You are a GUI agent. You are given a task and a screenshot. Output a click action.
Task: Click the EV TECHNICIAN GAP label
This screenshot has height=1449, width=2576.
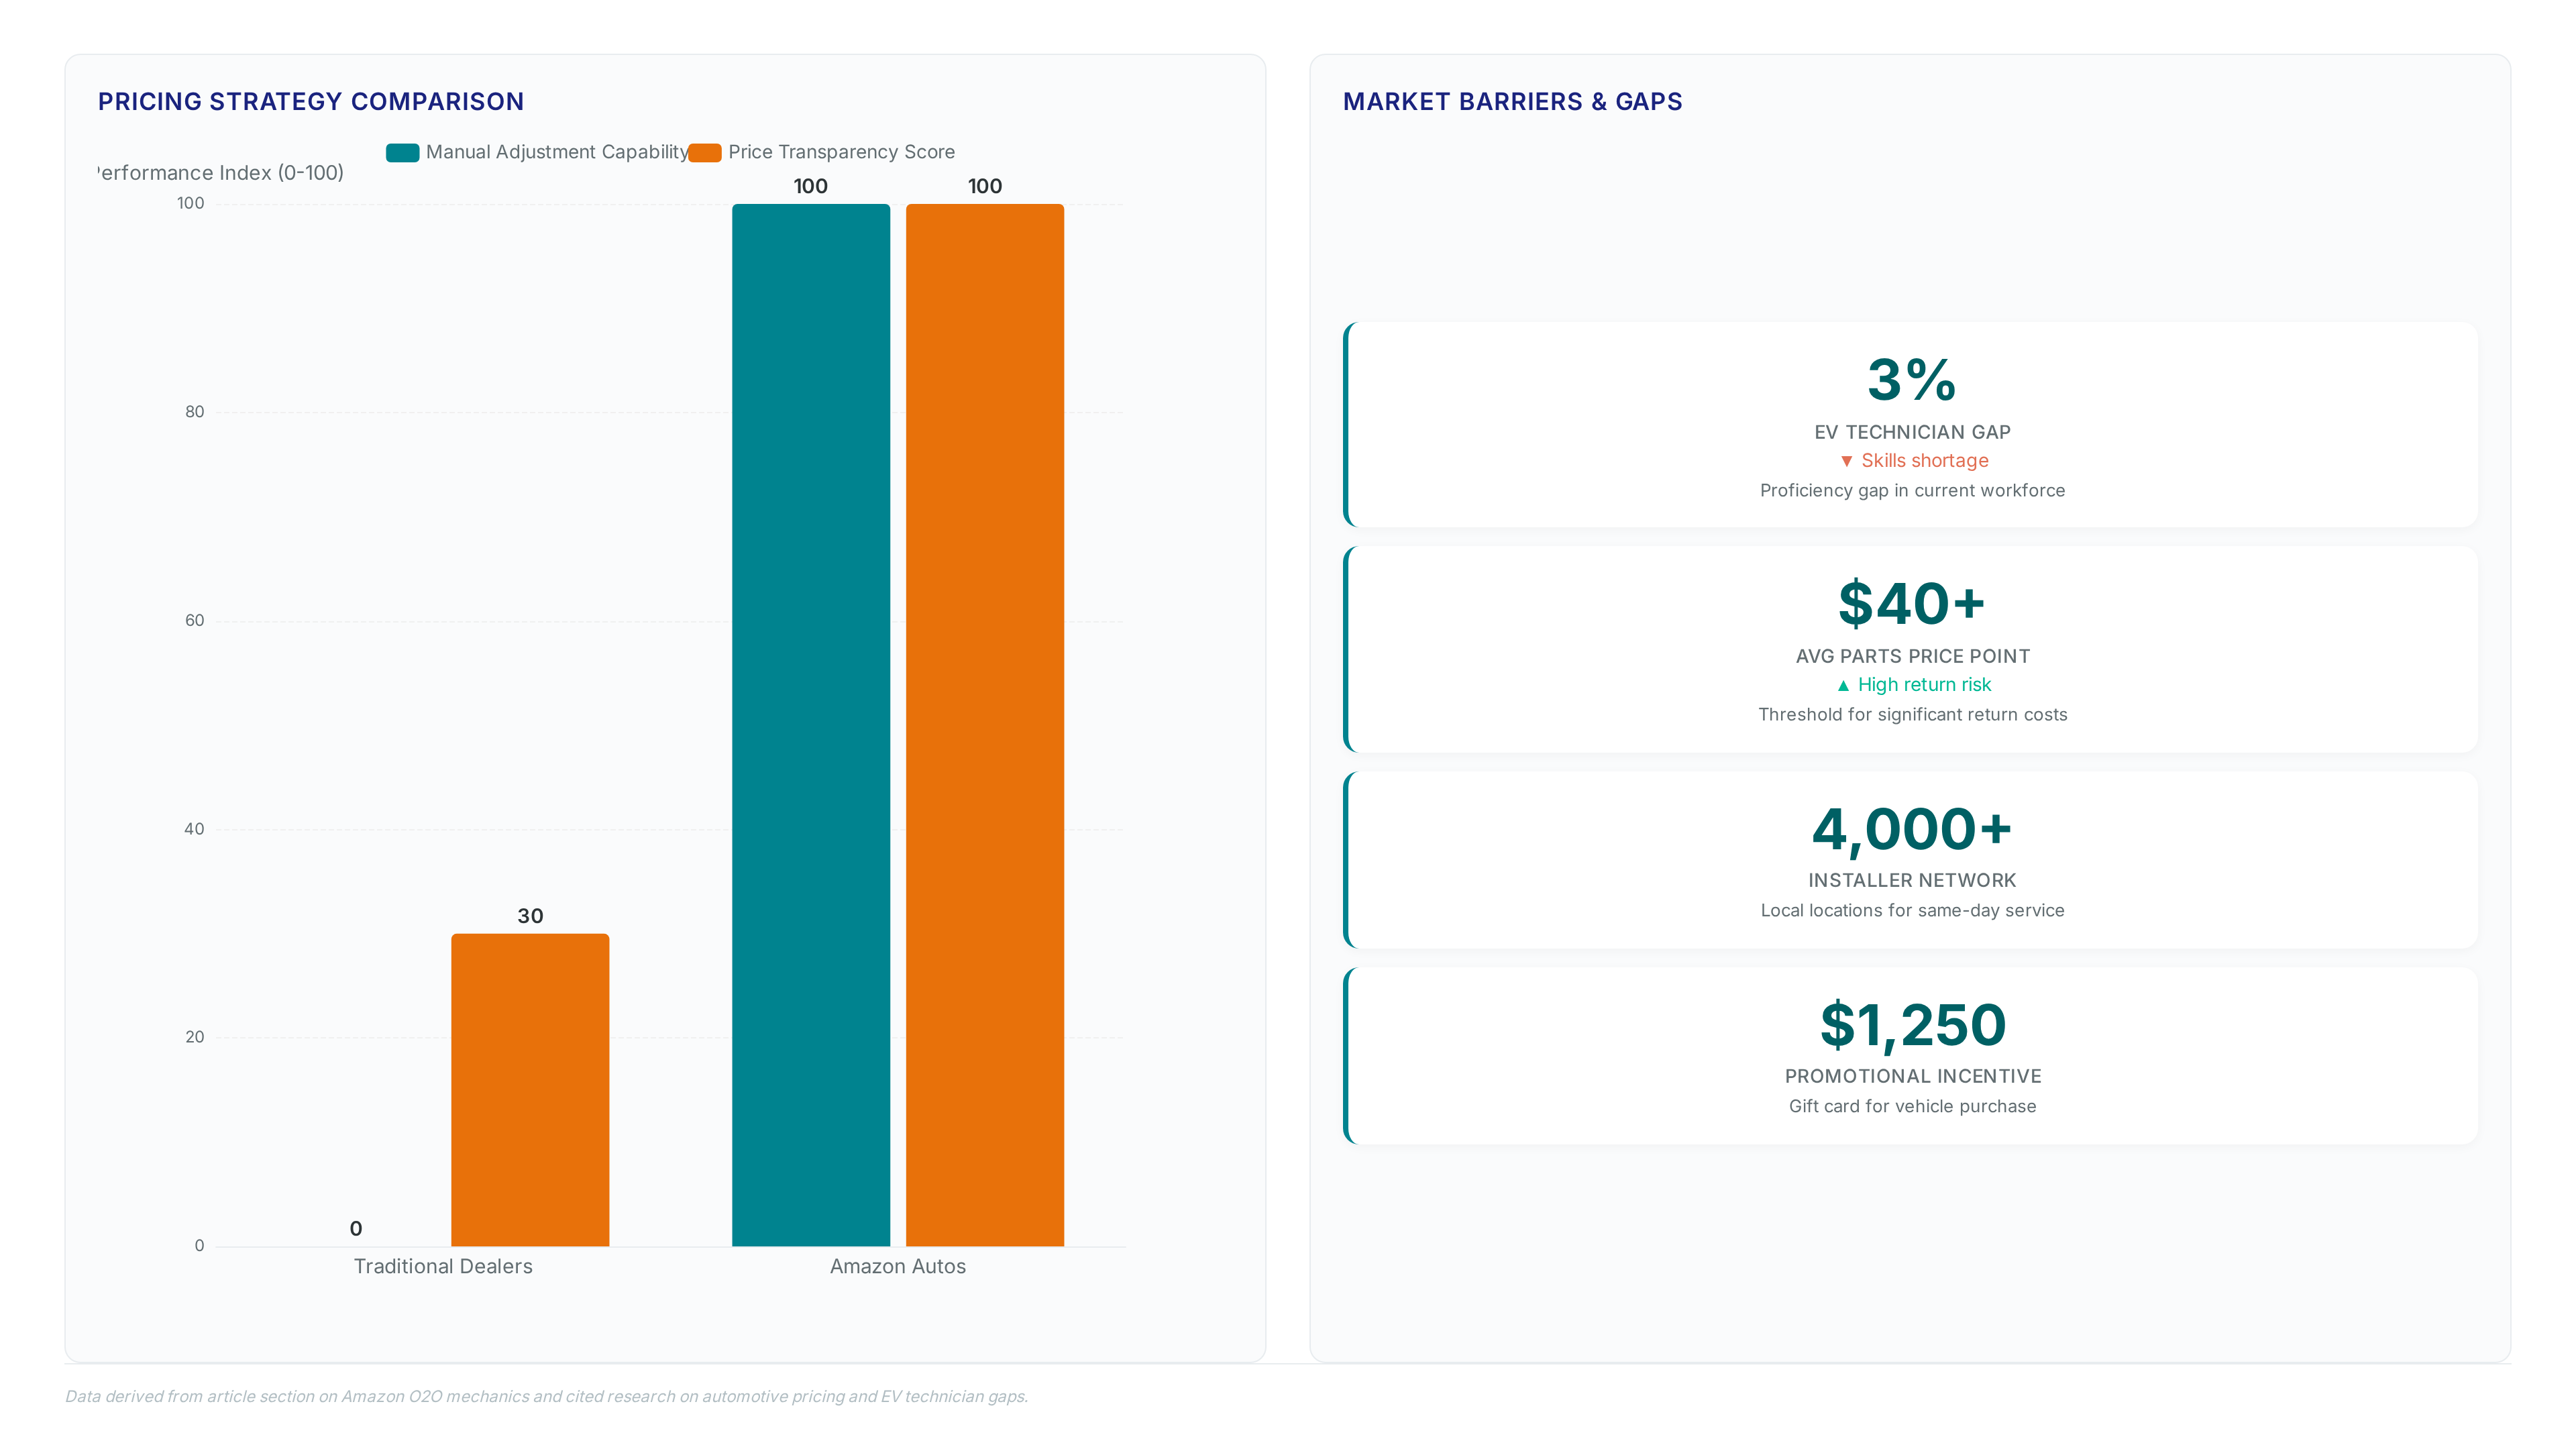tap(1912, 432)
